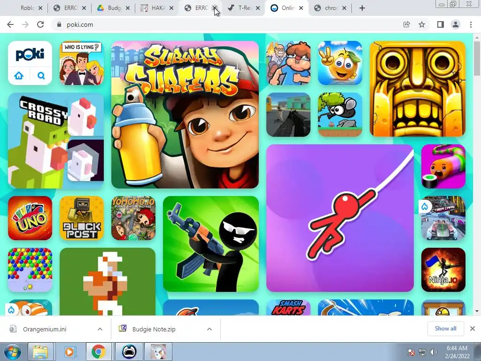This screenshot has height=361, width=481.
Task: Click Show all downloads button
Action: [x=445, y=329]
